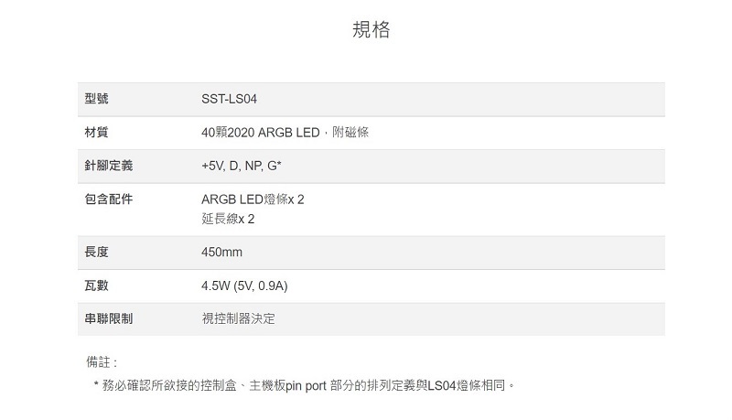Select the 包含配件 row label
Viewport: 732px width, 420px height.
[x=108, y=199]
